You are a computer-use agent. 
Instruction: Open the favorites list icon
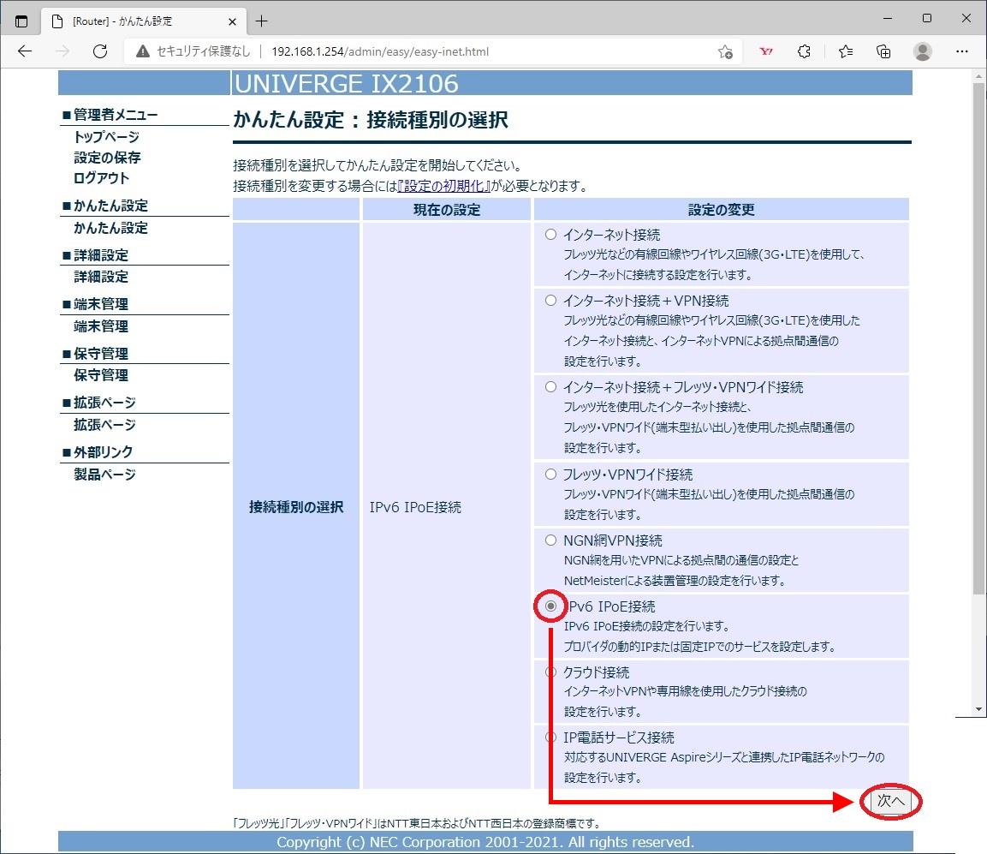coord(846,51)
